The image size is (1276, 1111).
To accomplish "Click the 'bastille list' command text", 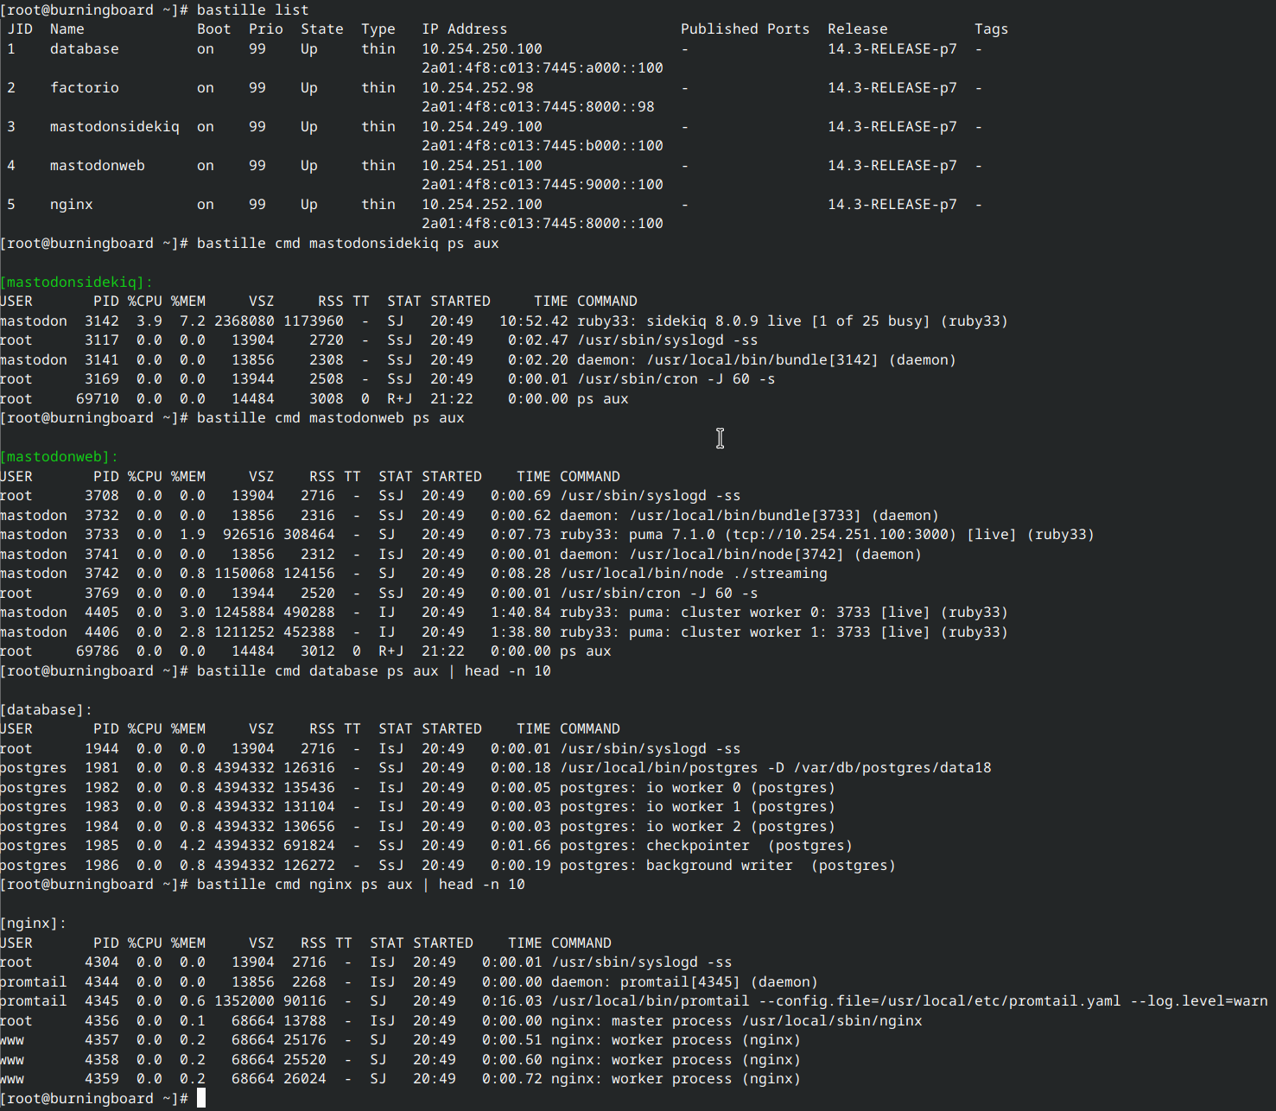I will pos(252,10).
